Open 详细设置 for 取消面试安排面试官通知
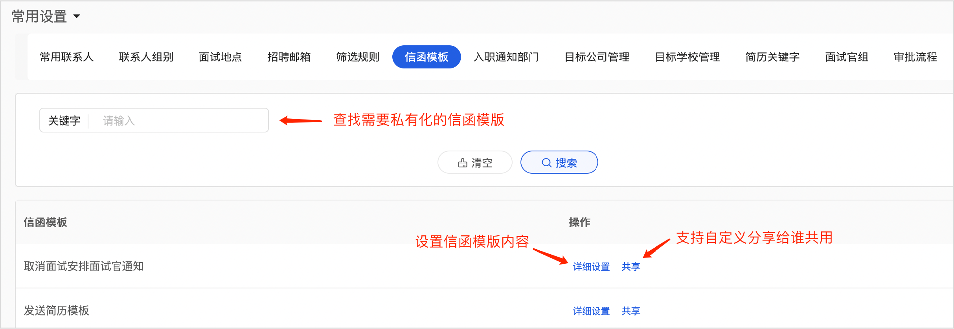954x329 pixels. click(x=592, y=267)
